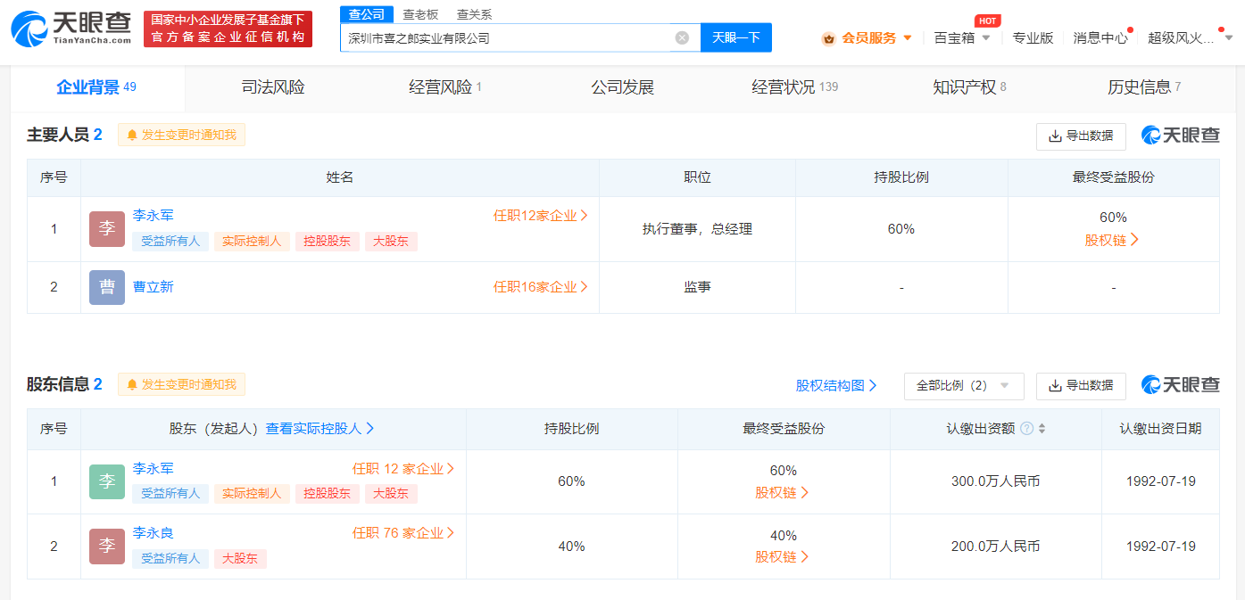
Task: Open the 股权结构图 link
Action: pyautogui.click(x=836, y=386)
